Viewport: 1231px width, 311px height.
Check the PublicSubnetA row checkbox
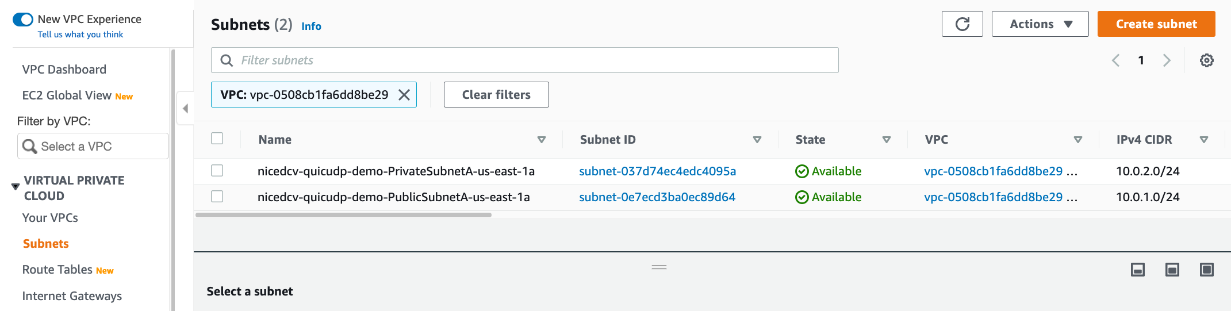point(217,197)
